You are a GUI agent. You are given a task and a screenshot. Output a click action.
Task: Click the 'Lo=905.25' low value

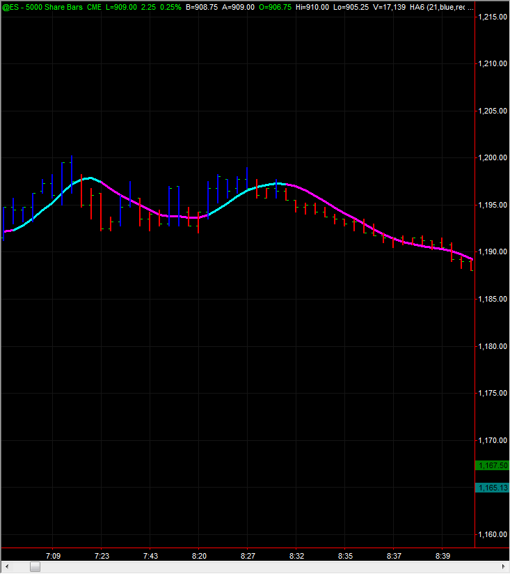351,7
